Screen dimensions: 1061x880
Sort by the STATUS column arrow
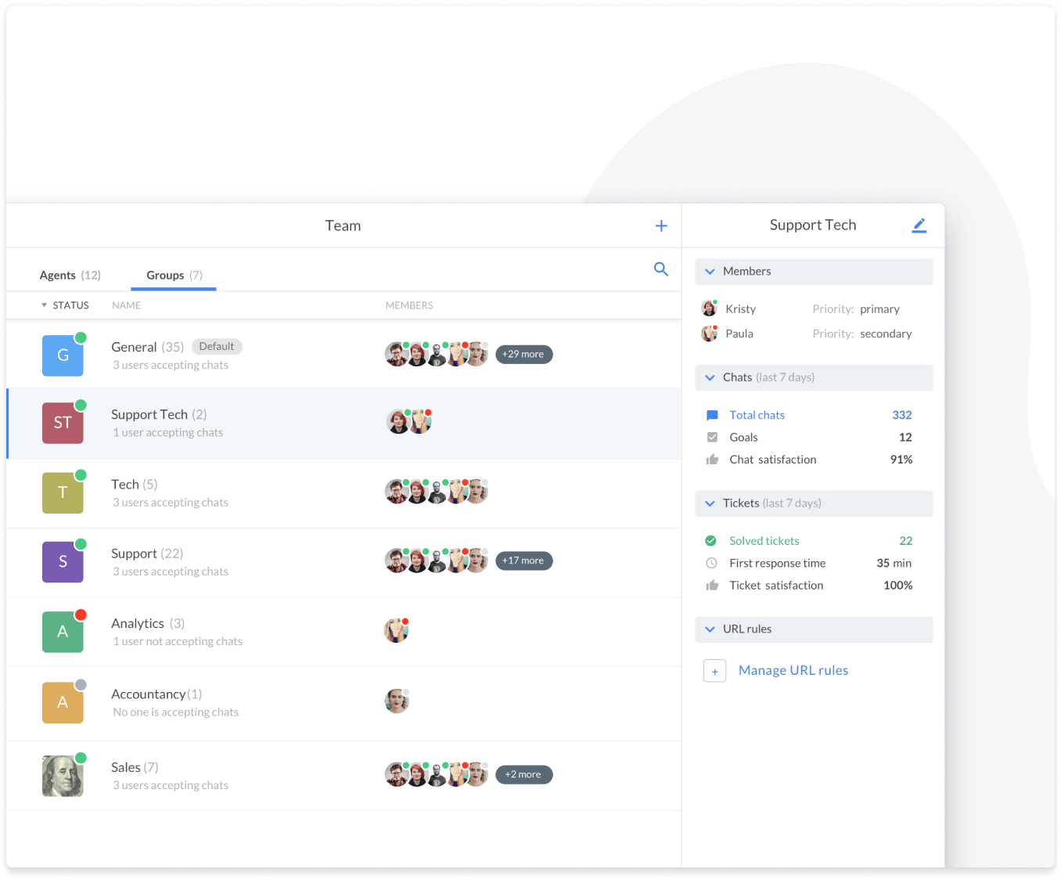44,305
